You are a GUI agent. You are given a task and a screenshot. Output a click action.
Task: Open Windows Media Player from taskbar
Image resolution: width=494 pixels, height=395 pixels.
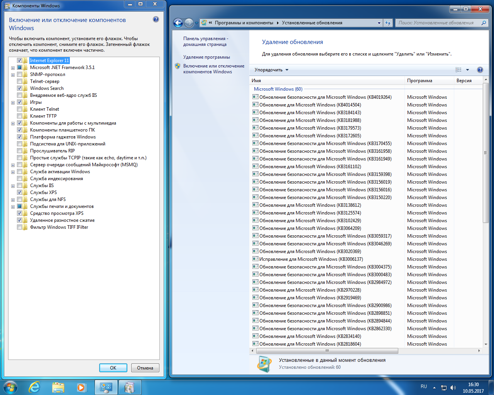81,387
